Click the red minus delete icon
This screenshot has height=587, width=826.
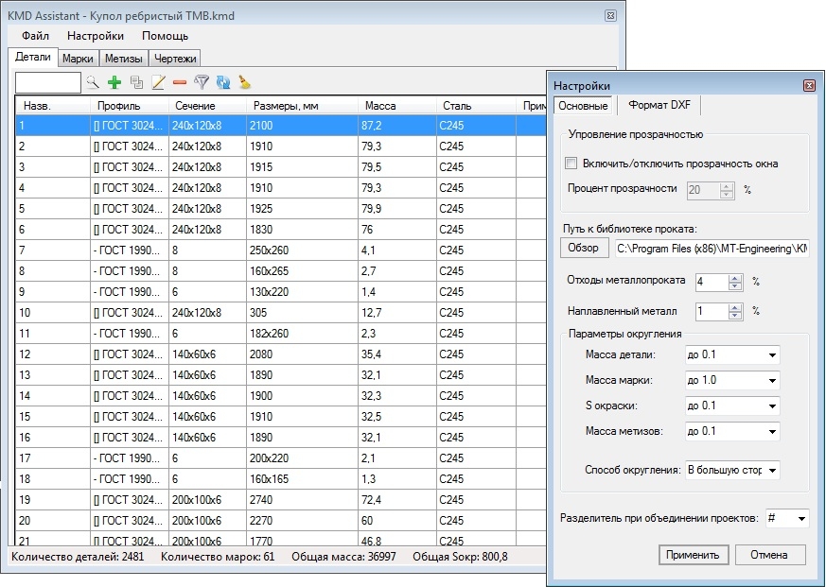point(180,82)
